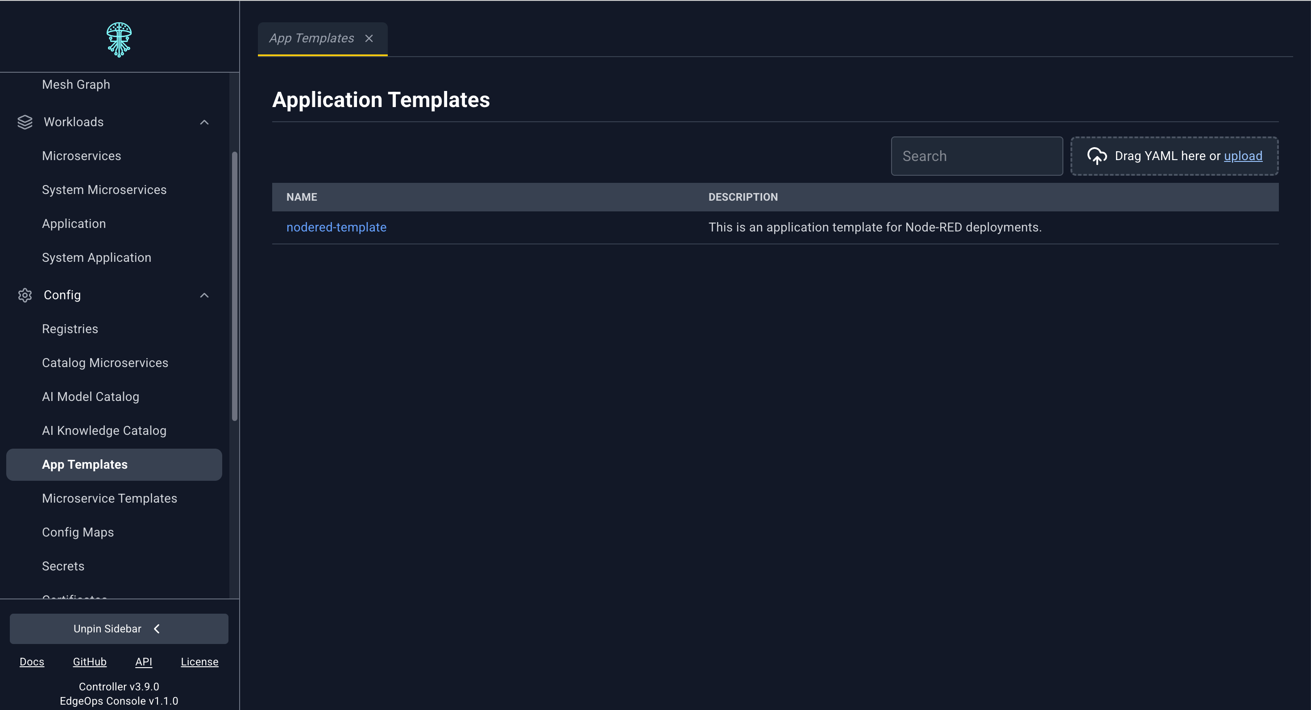Open Microservice Templates

pyautogui.click(x=109, y=499)
